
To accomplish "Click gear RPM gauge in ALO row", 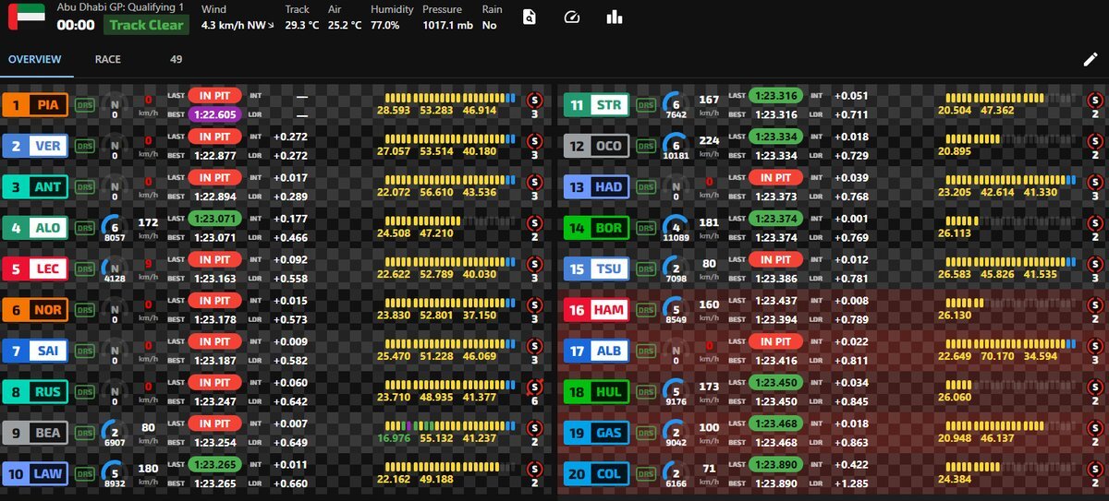I will point(115,229).
